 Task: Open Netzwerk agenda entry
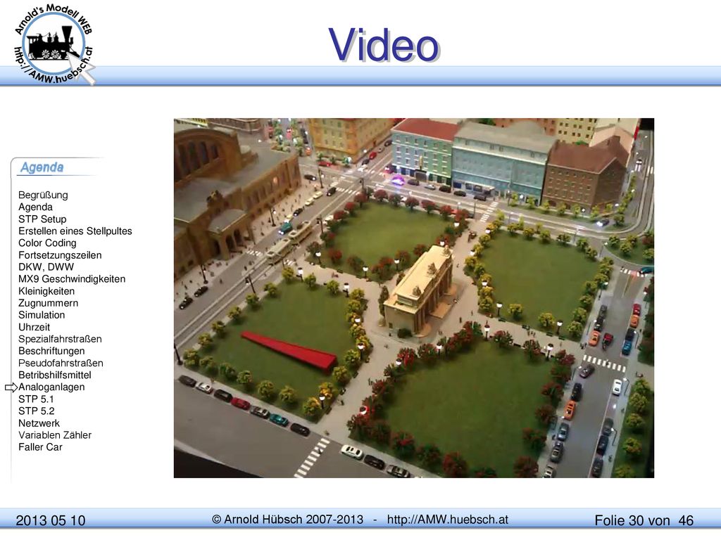tap(39, 423)
